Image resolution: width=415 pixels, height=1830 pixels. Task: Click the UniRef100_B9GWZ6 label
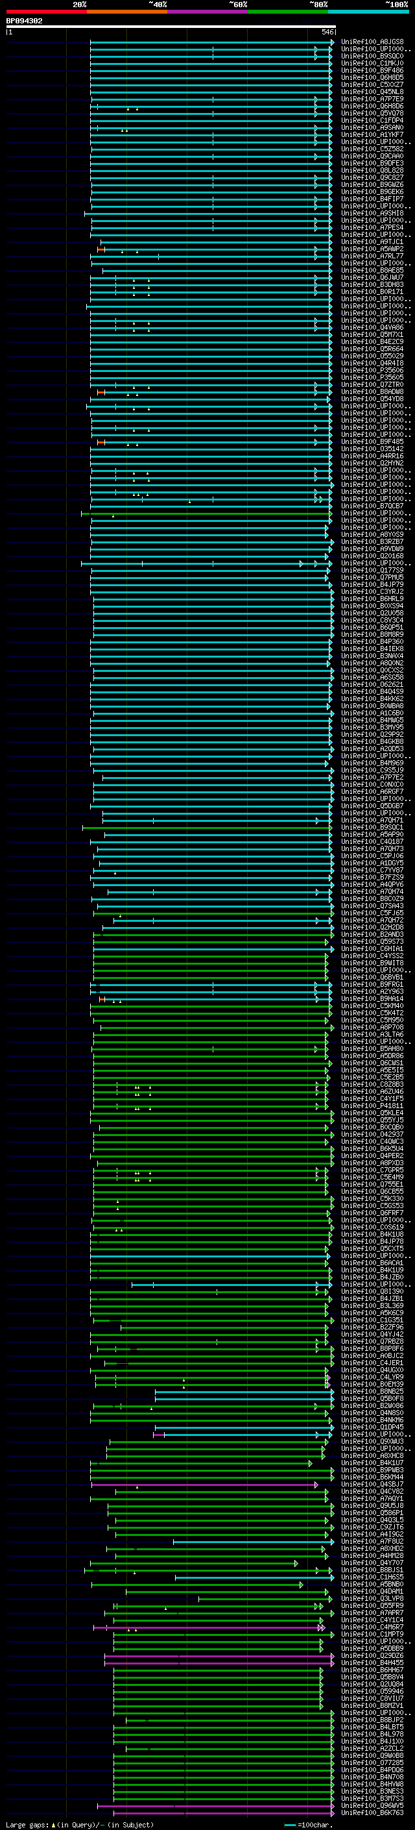(x=372, y=185)
